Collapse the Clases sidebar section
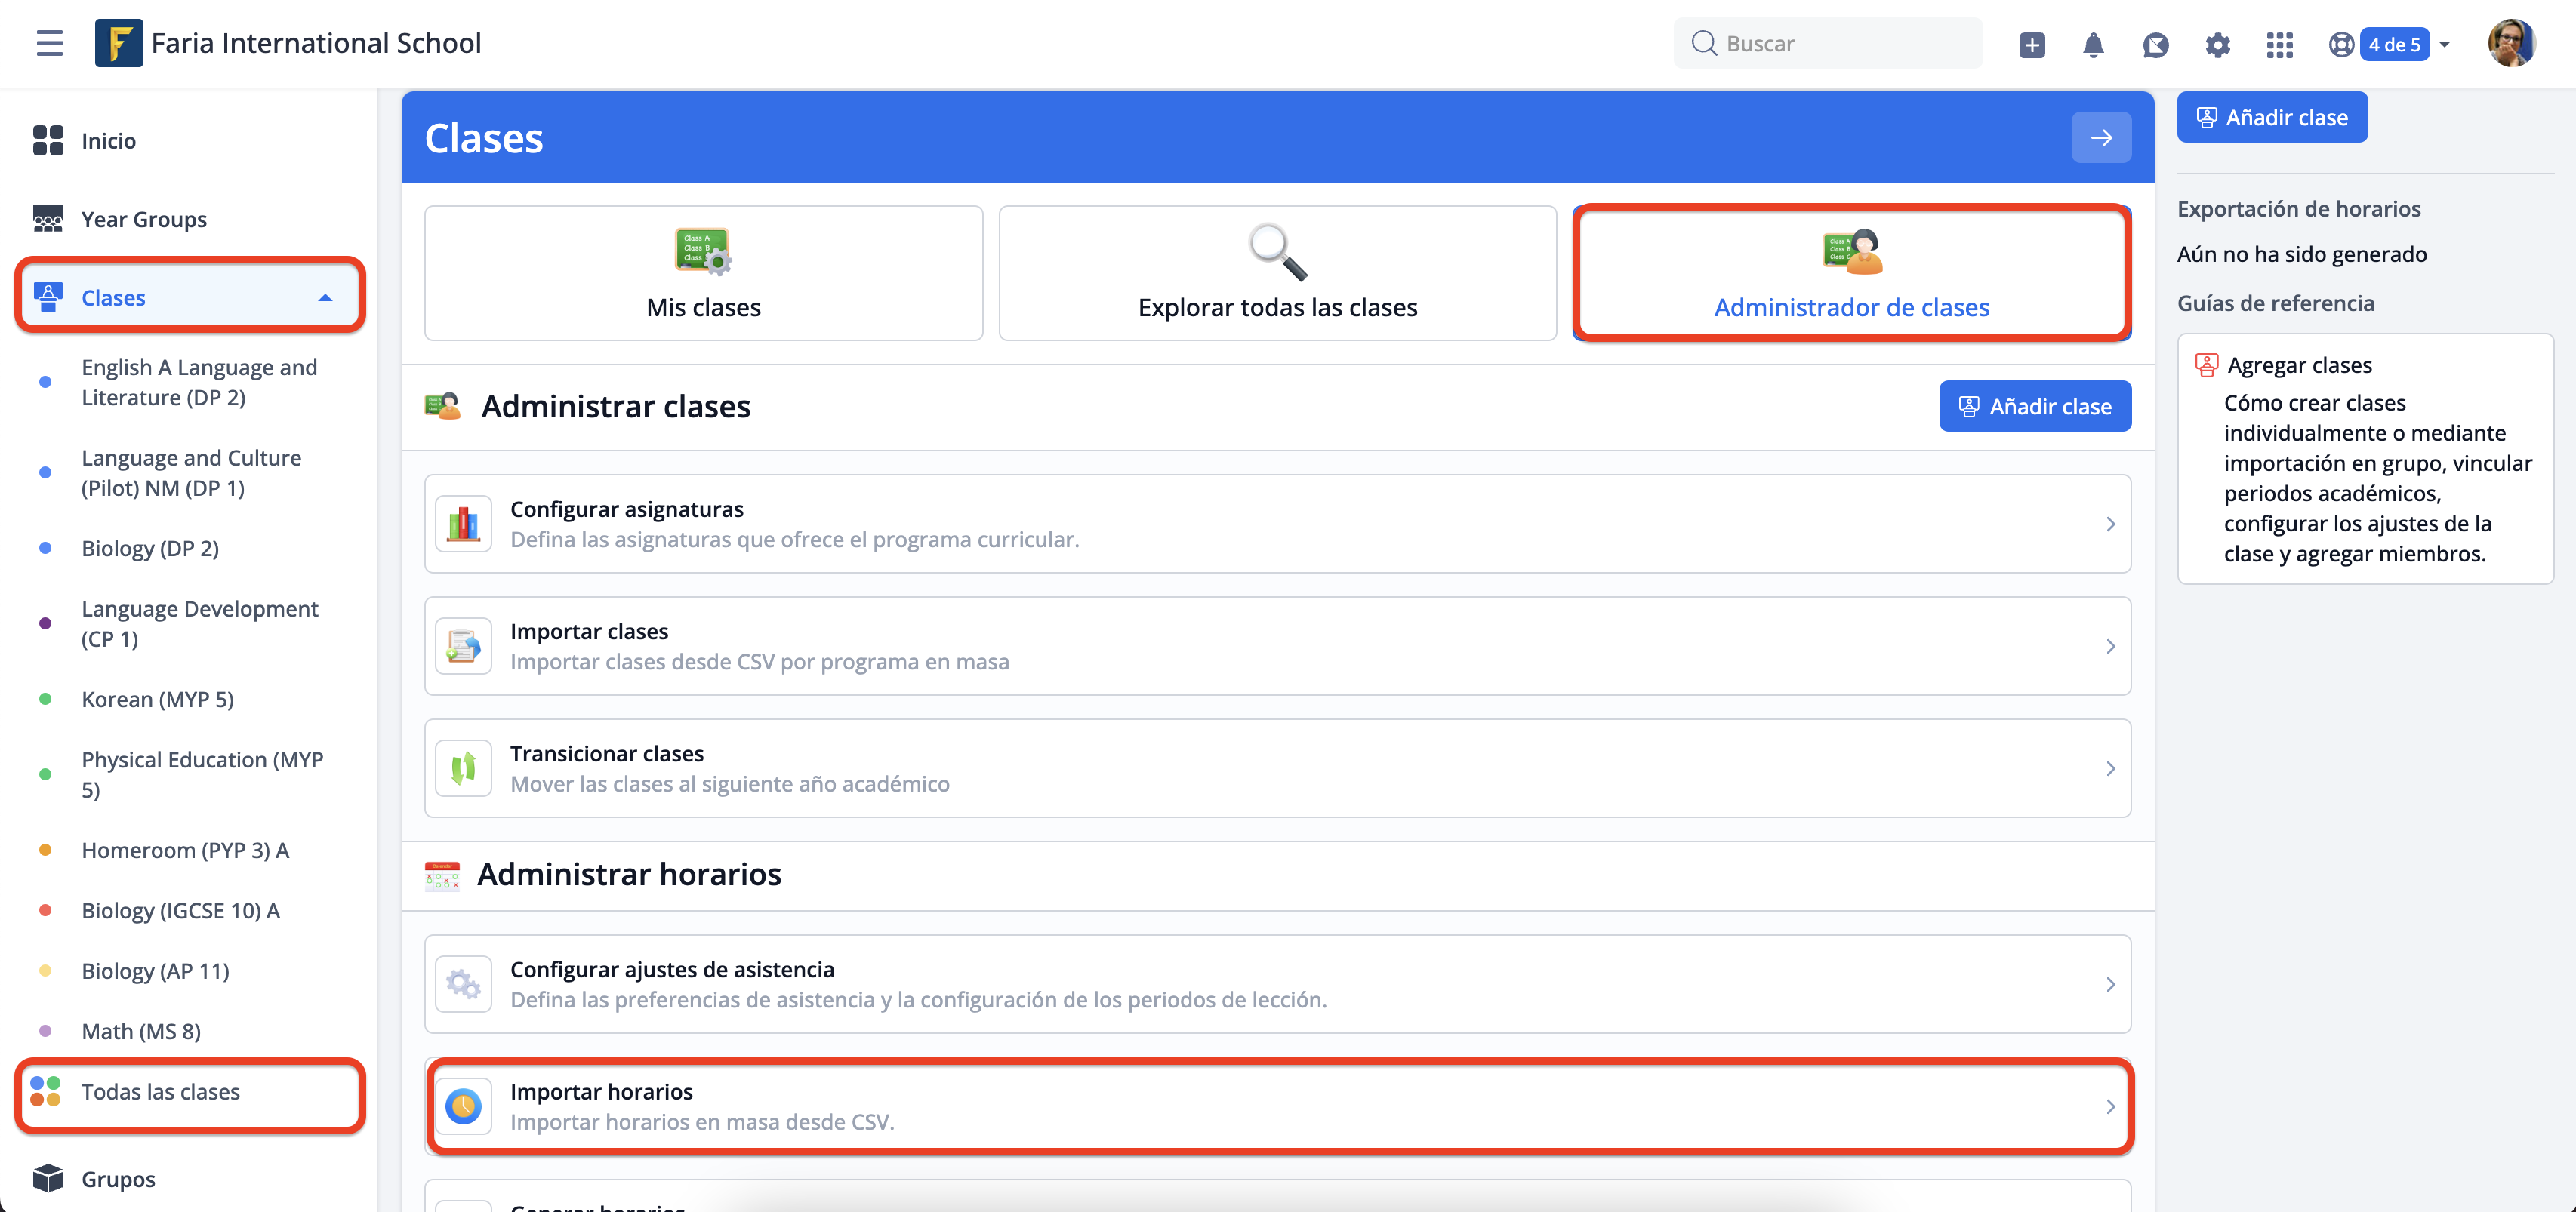 click(325, 298)
